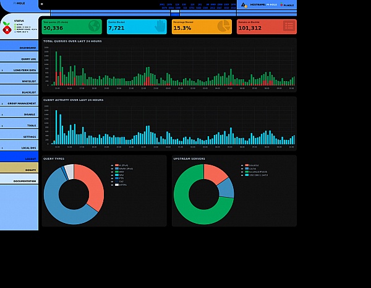The width and height of the screenshot is (371, 288).
Task: Click the pie chart icon on Percentage Blocked
Action: [x=224, y=26]
